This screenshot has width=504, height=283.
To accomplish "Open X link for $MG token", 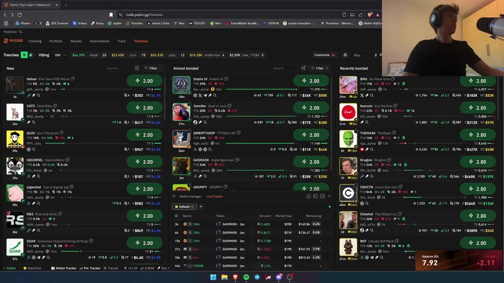I will point(362,96).
